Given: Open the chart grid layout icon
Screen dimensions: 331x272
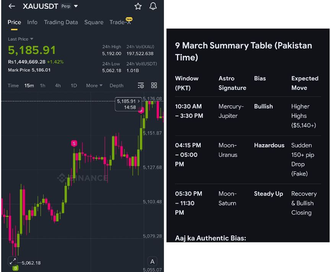Looking at the screenshot, I should click(x=154, y=85).
